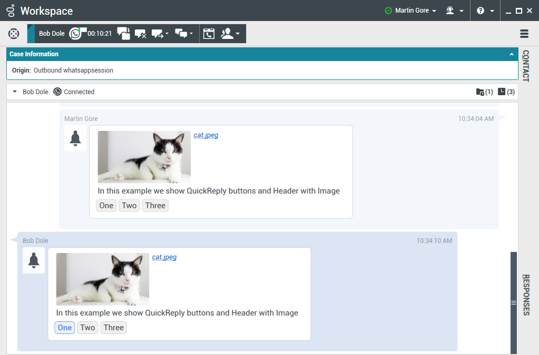Open the round team communicator icon

coord(14,34)
